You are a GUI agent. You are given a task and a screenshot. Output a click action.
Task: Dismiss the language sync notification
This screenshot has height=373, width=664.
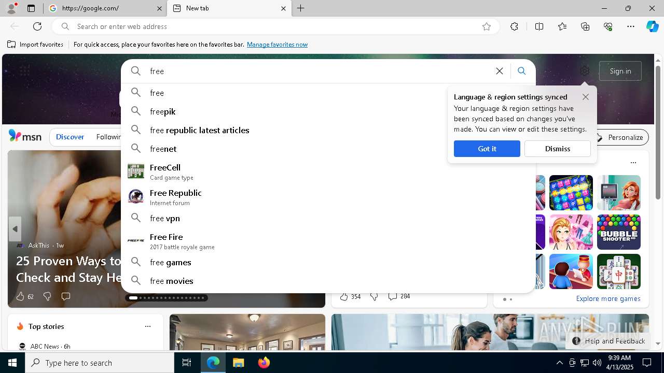[558, 149]
